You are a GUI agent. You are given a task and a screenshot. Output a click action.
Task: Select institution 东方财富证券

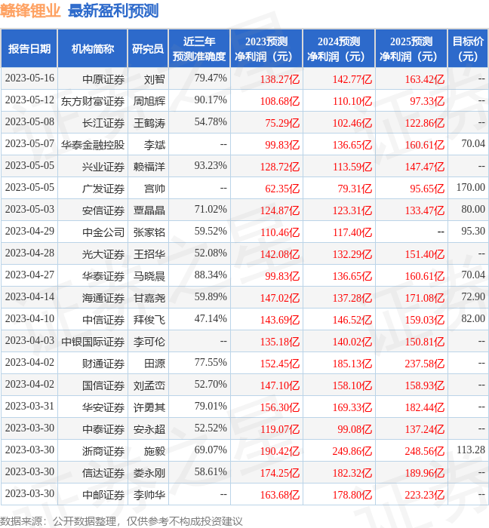point(93,101)
